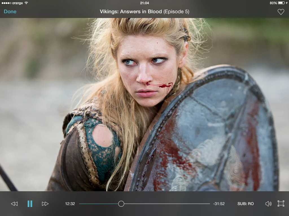Toggle fullscreen scaling icon

tap(281, 204)
